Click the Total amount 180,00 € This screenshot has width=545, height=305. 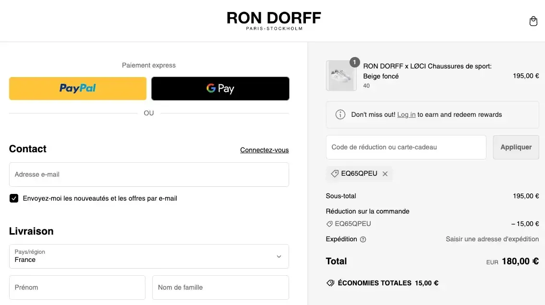520,261
